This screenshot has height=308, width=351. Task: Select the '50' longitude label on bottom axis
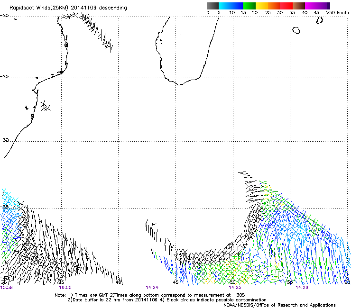click(x=233, y=282)
